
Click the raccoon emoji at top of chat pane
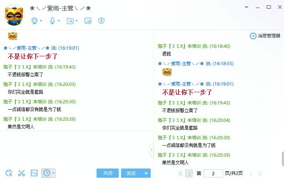13,36
